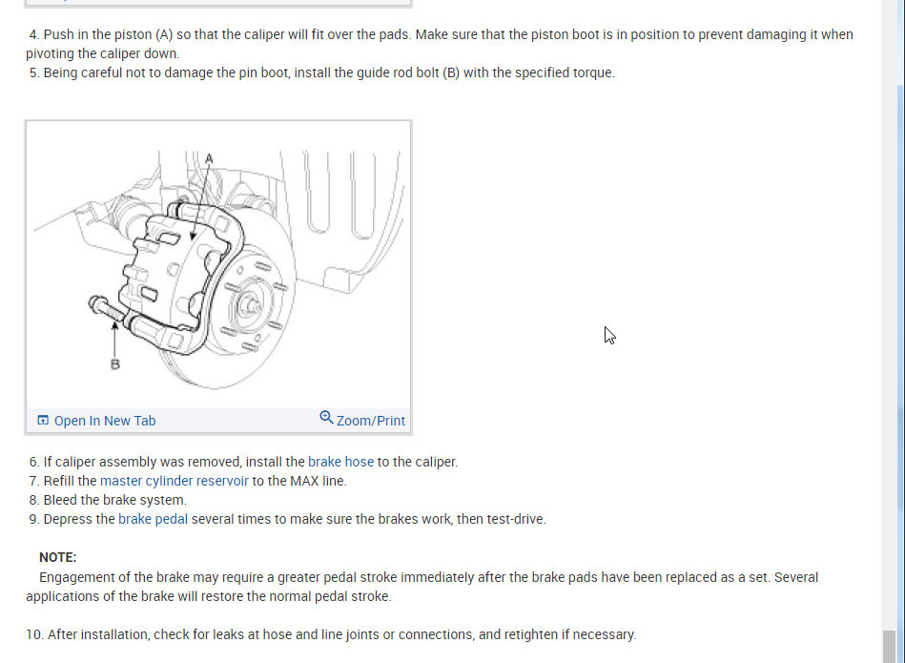The image size is (905, 663).
Task: Click label A in the caliper diagram
Action: (209, 158)
